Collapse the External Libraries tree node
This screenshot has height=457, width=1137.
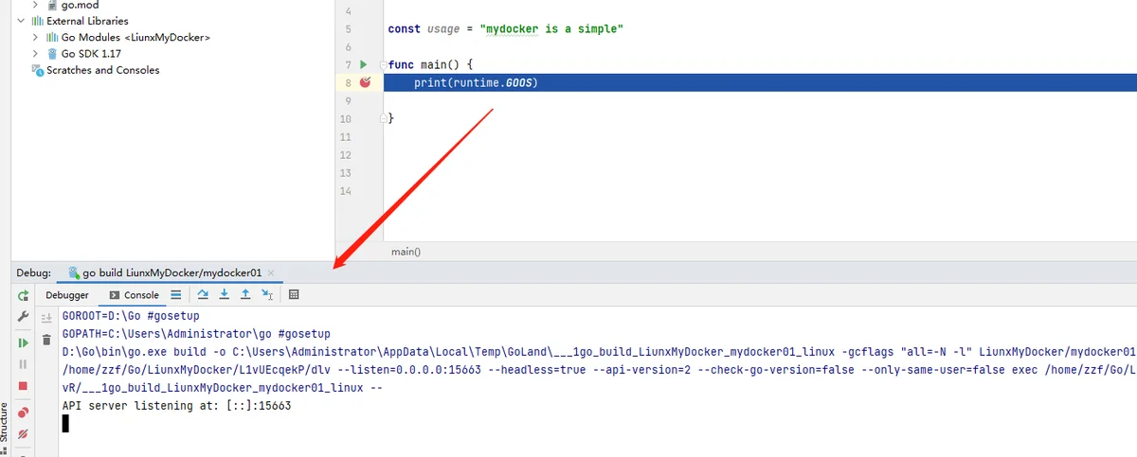coord(21,21)
